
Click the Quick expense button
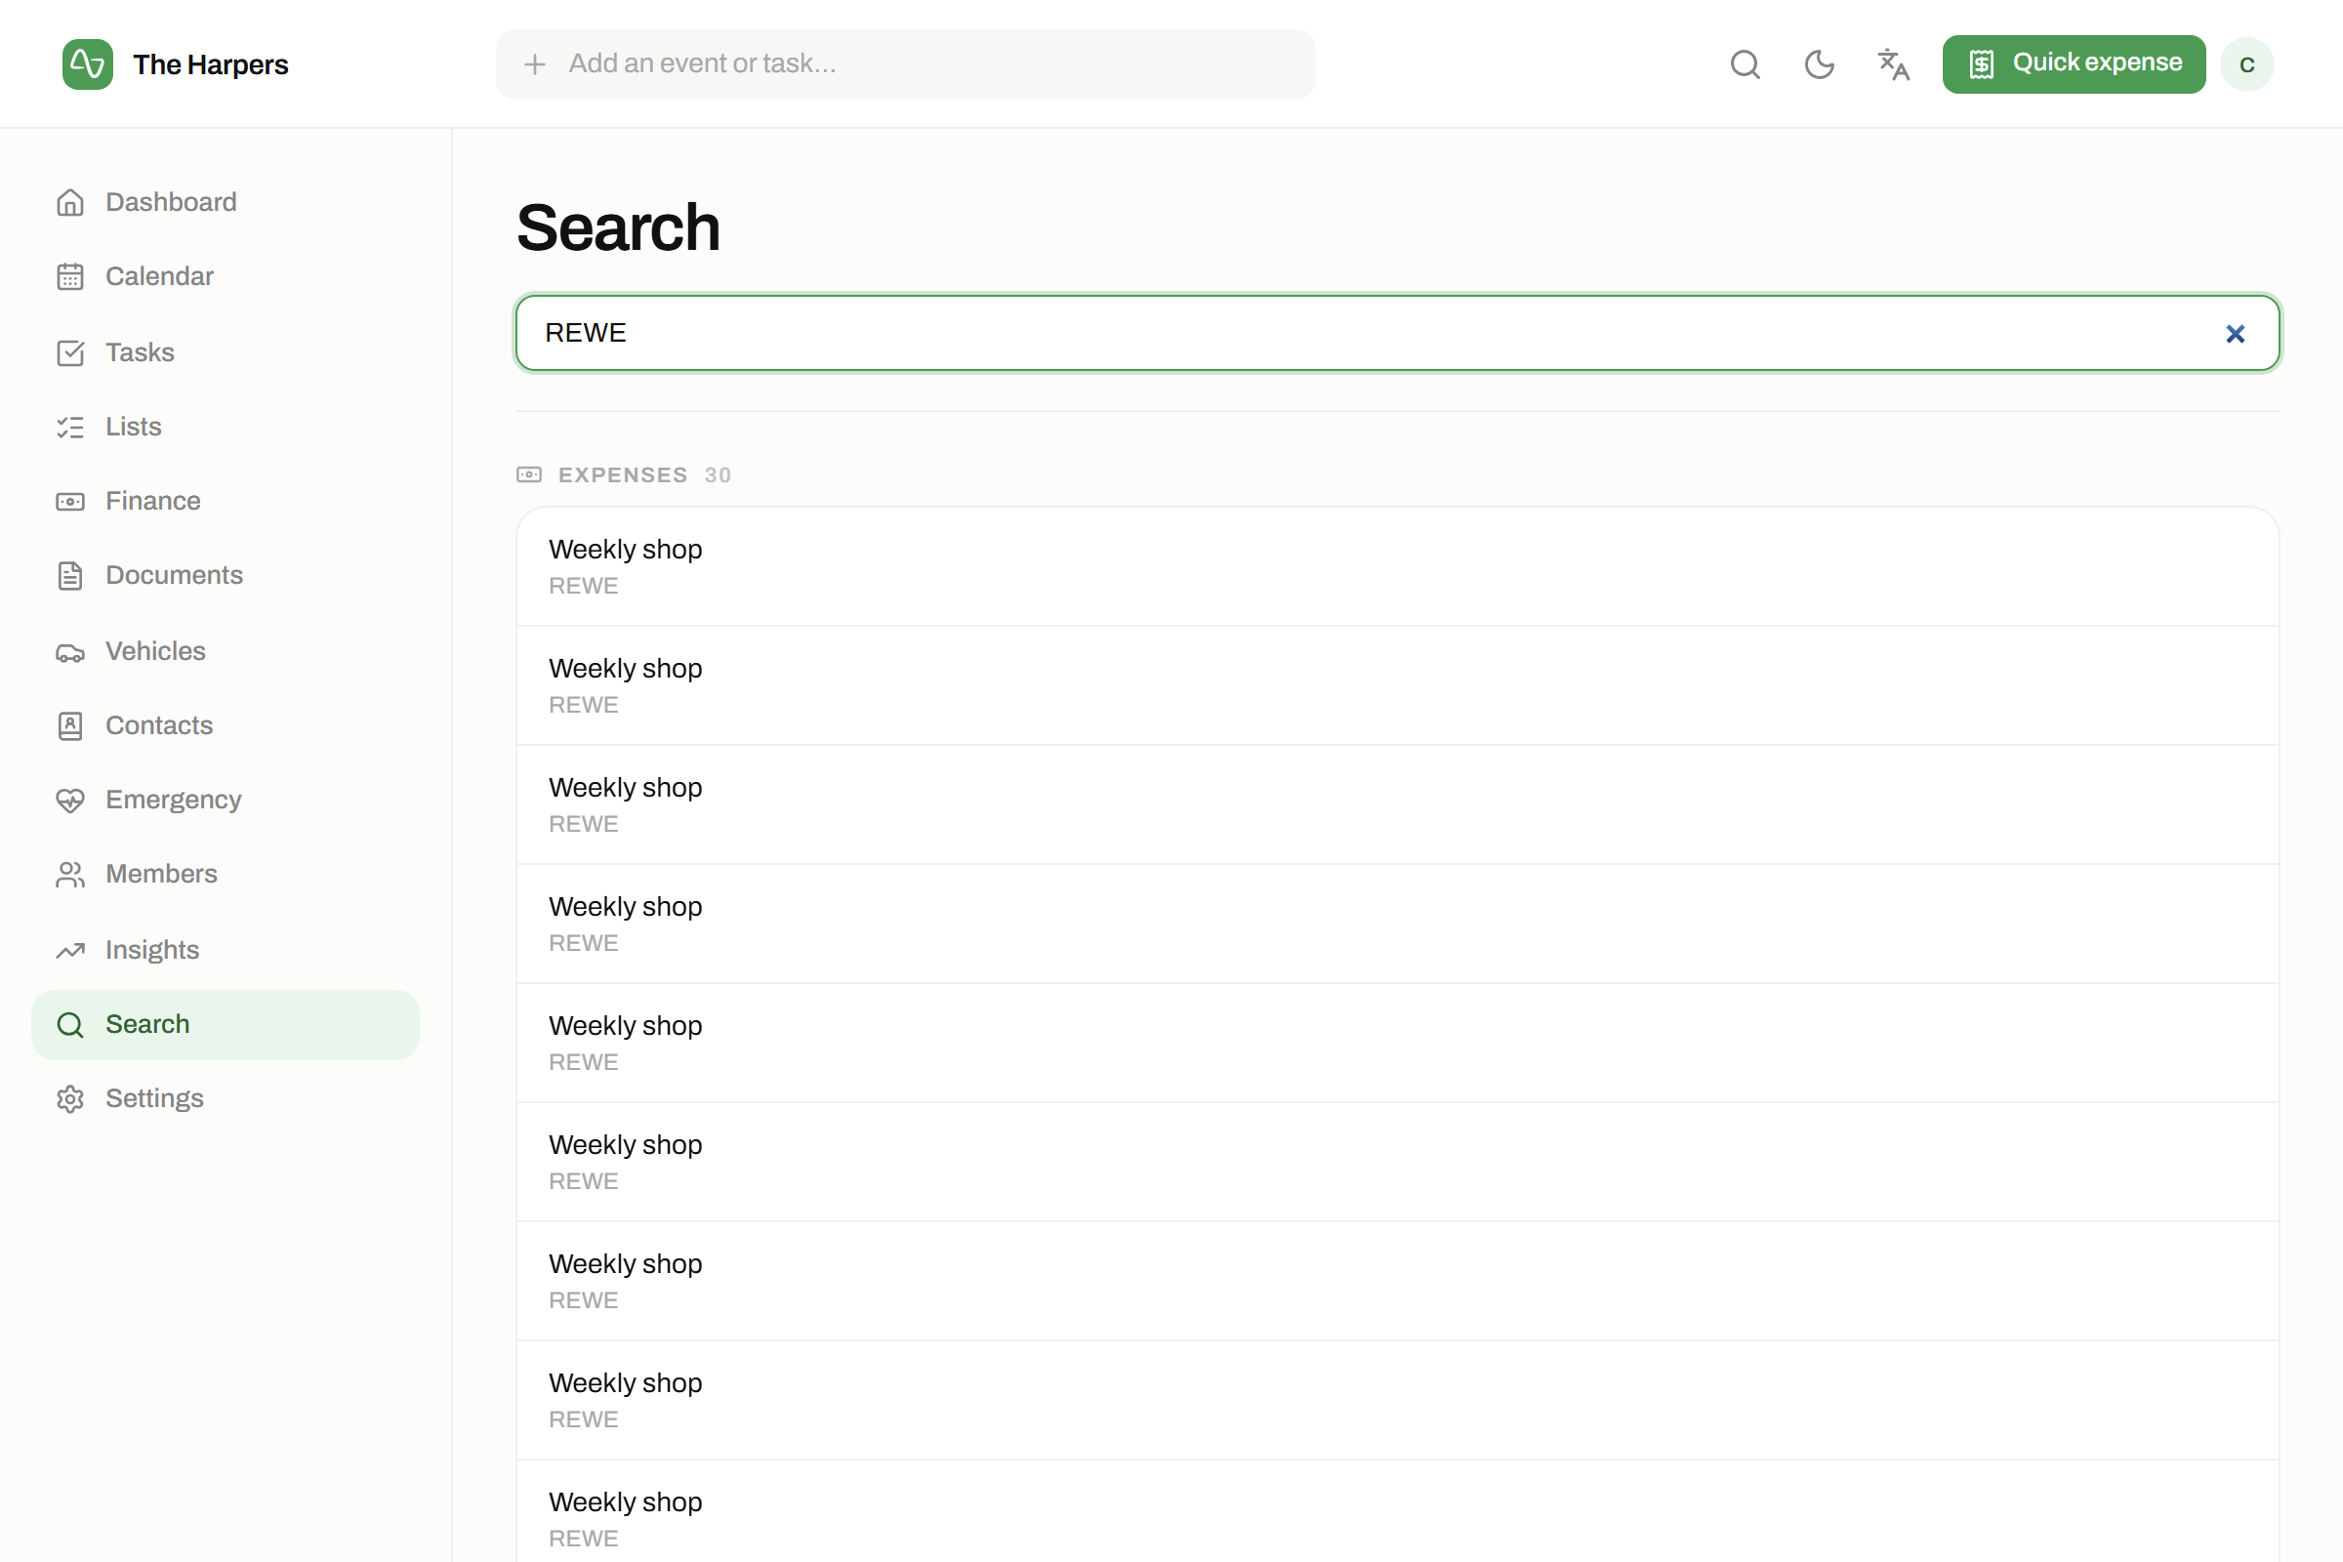point(2074,63)
